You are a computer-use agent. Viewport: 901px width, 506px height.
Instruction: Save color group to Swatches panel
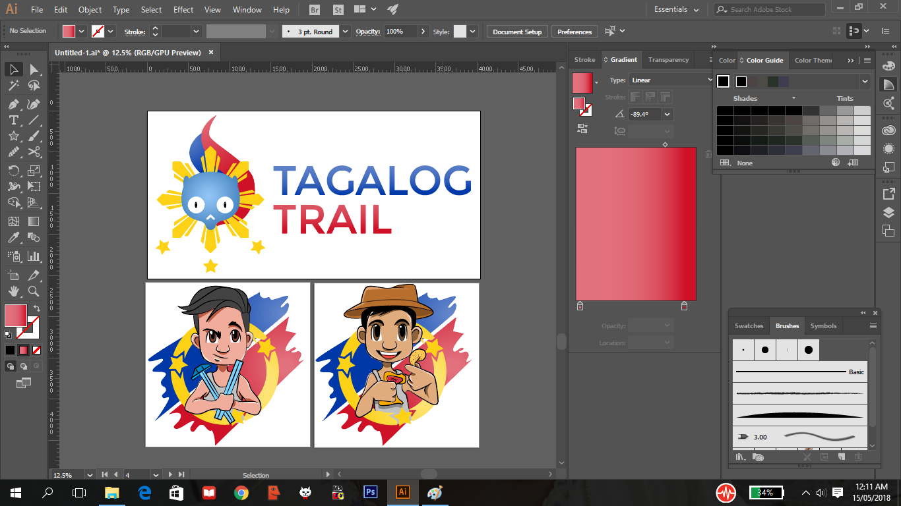[854, 162]
